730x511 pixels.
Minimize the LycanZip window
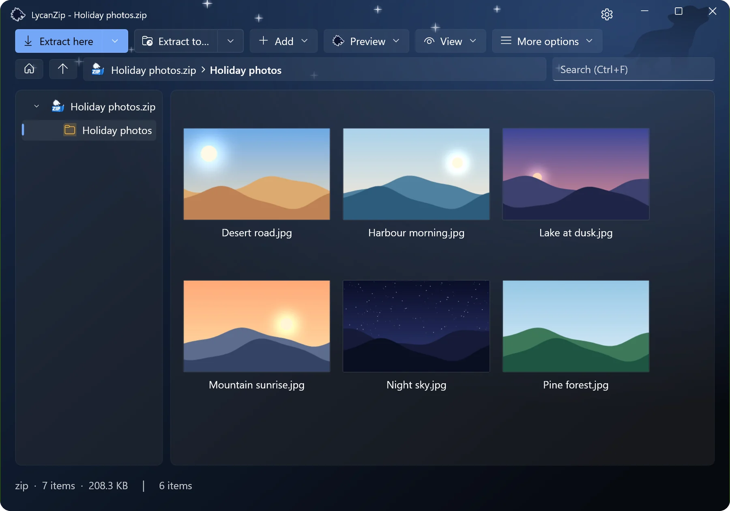click(644, 11)
